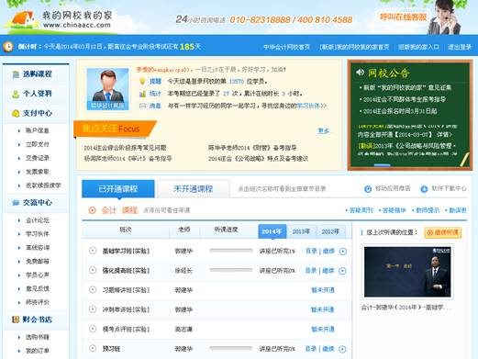Click the 呼叫在线客服 button
The height and width of the screenshot is (359, 478).
tap(403, 17)
